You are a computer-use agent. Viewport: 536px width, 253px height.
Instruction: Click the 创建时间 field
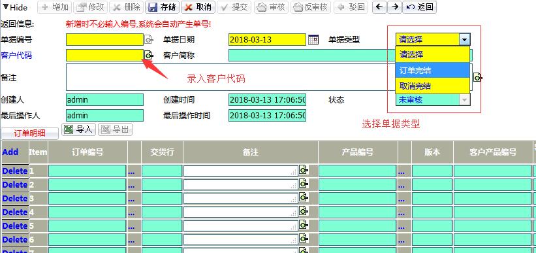pyautogui.click(x=267, y=99)
